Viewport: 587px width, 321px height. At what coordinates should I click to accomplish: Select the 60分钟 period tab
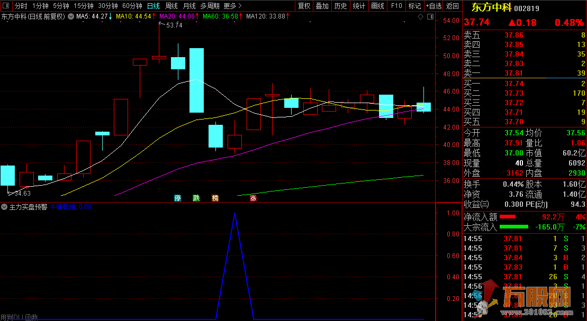(x=132, y=6)
